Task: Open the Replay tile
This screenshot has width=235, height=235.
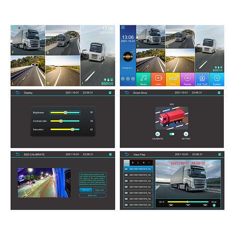Action: 188,79
